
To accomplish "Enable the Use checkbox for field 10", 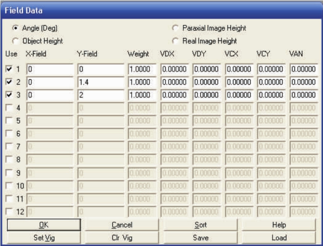I will (9, 186).
